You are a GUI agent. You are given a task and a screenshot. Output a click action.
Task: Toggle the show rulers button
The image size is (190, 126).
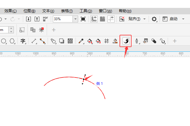[x=94, y=19]
